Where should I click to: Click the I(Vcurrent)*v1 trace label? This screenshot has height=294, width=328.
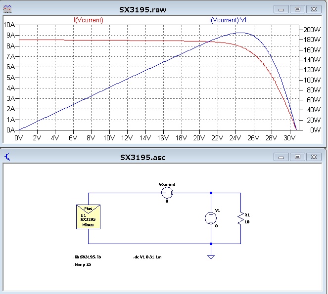tap(228, 20)
